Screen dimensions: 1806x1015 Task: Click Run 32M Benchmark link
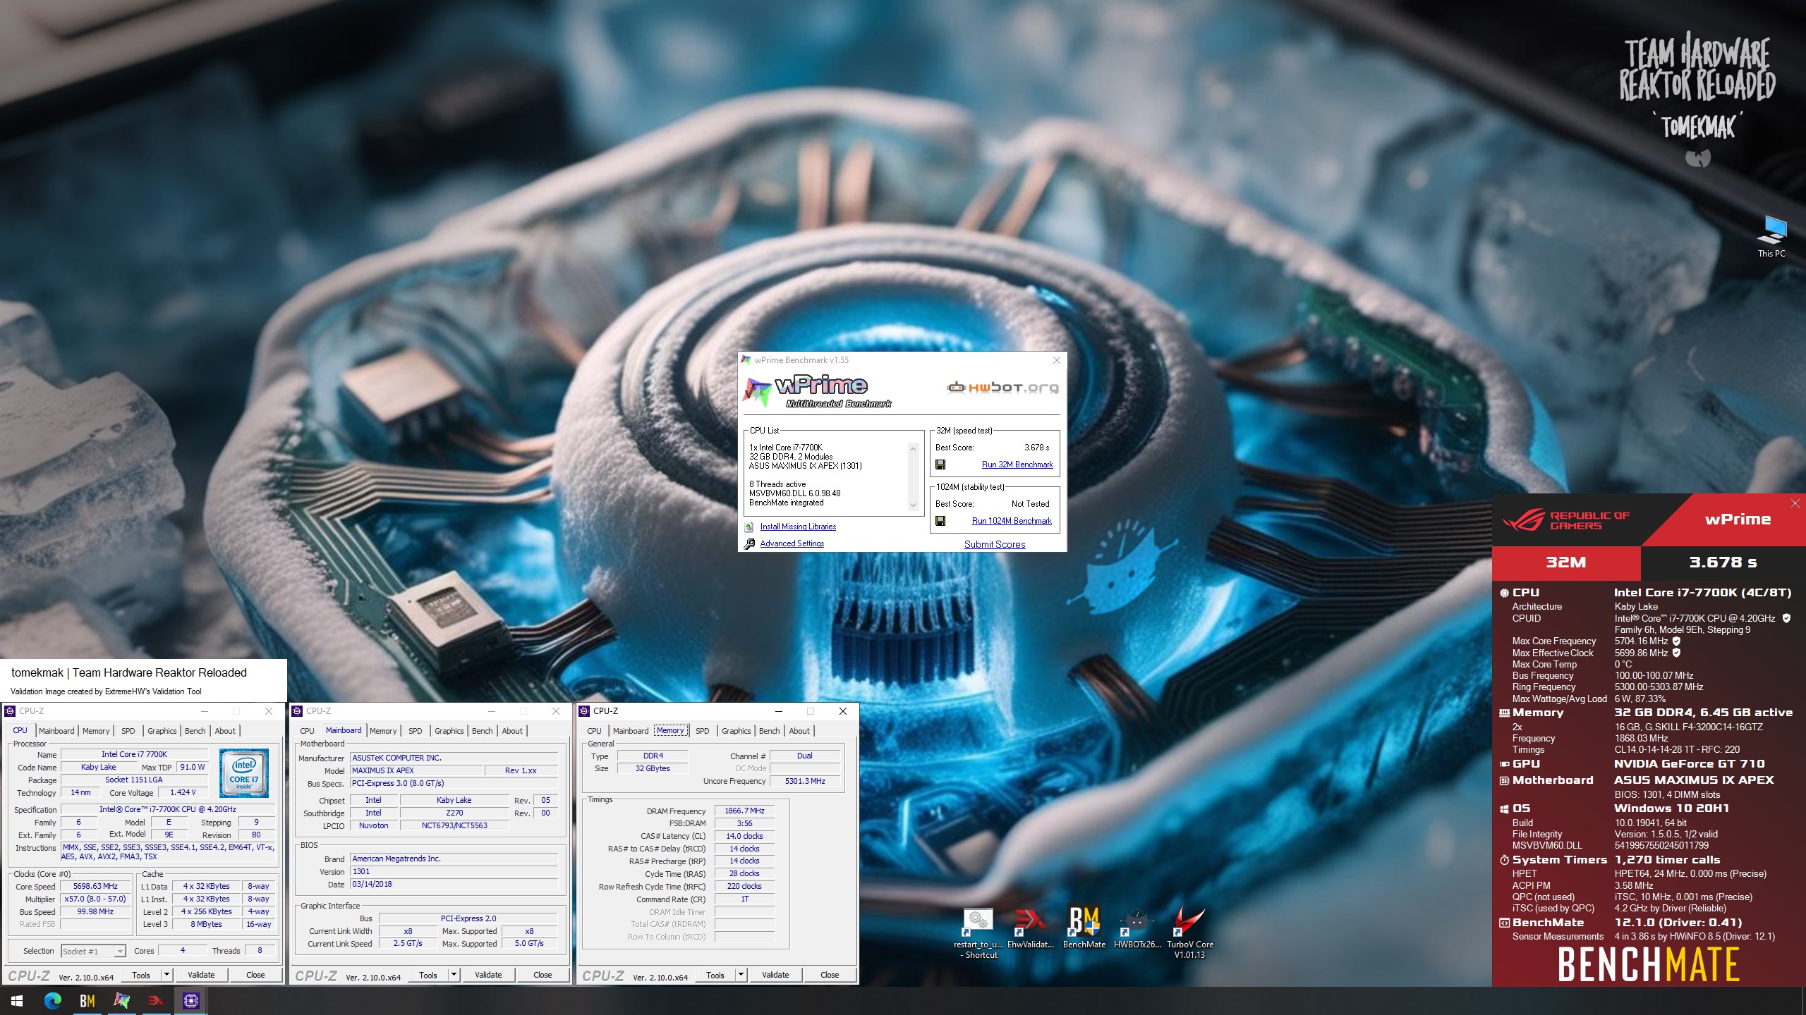coord(1017,465)
